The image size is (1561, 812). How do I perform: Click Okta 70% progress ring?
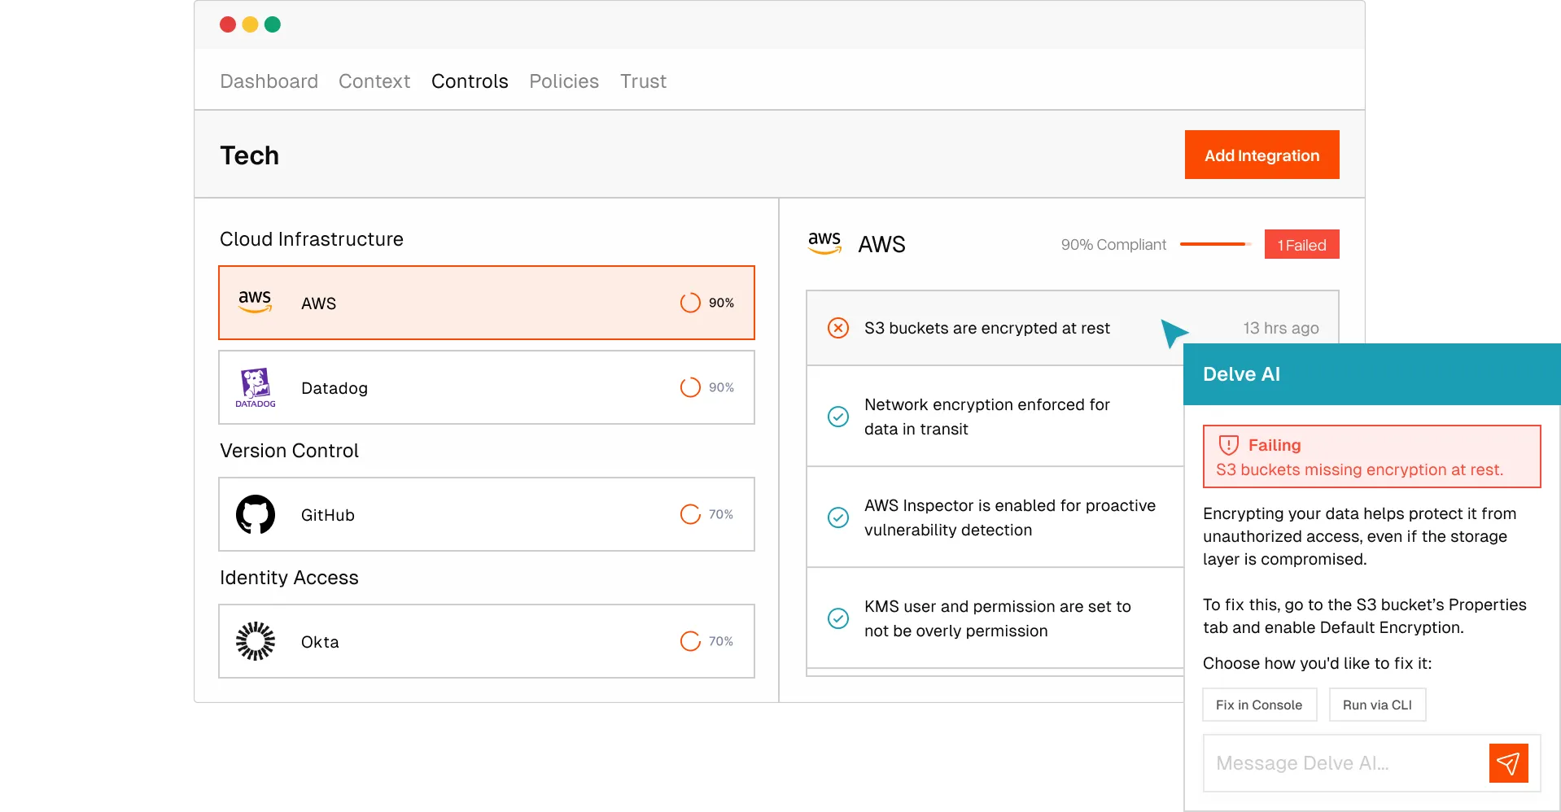click(690, 641)
